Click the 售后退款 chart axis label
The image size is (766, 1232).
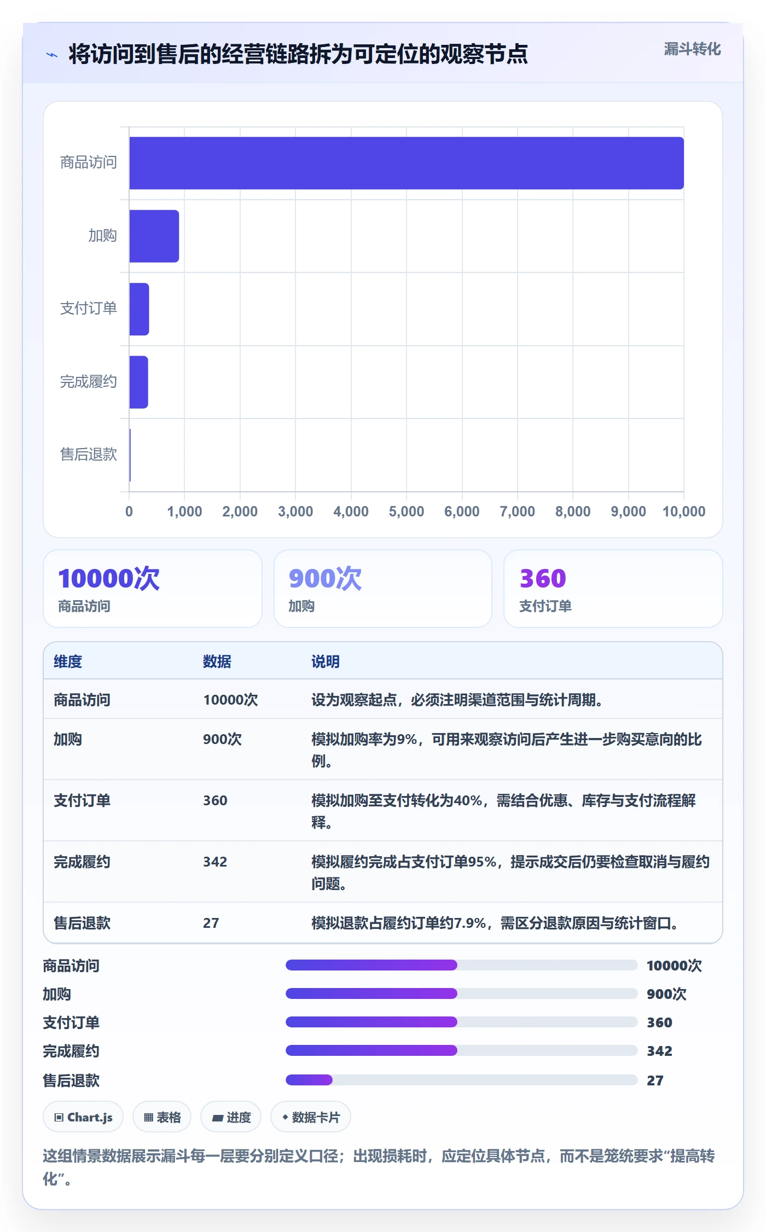89,454
